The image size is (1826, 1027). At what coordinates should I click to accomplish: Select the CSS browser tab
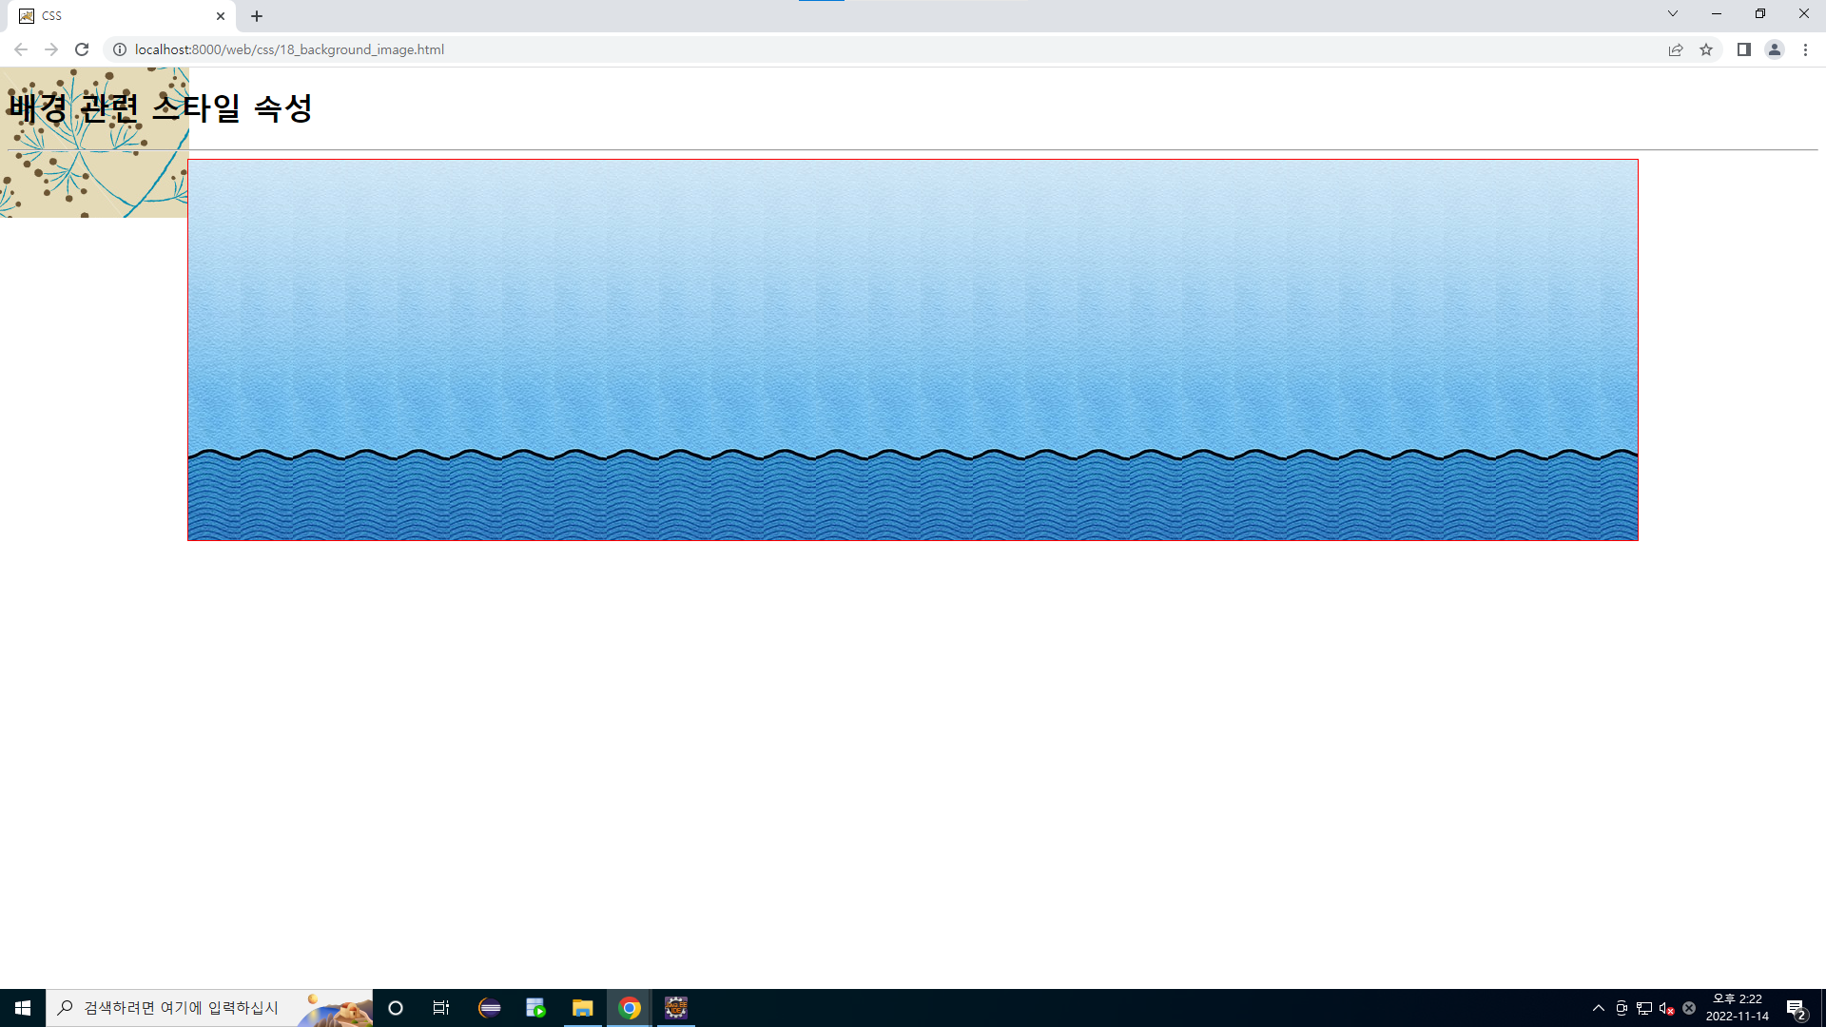coord(114,16)
